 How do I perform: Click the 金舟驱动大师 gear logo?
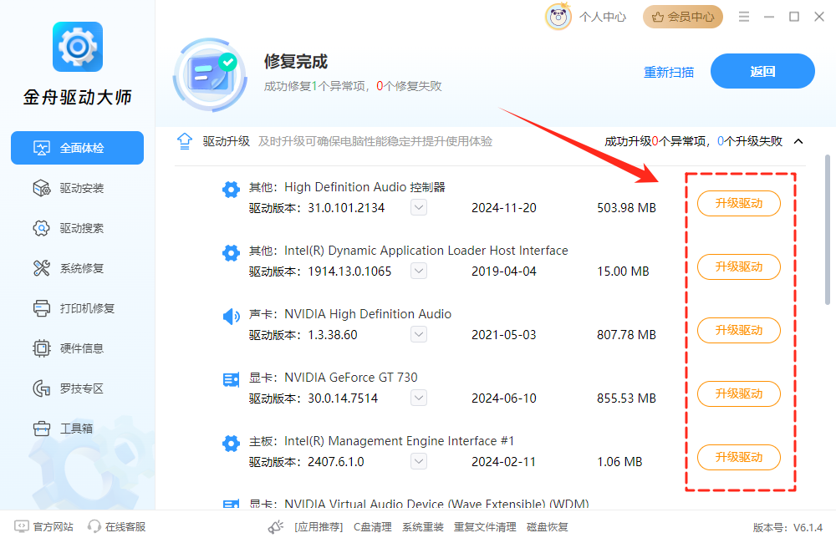tap(77, 48)
